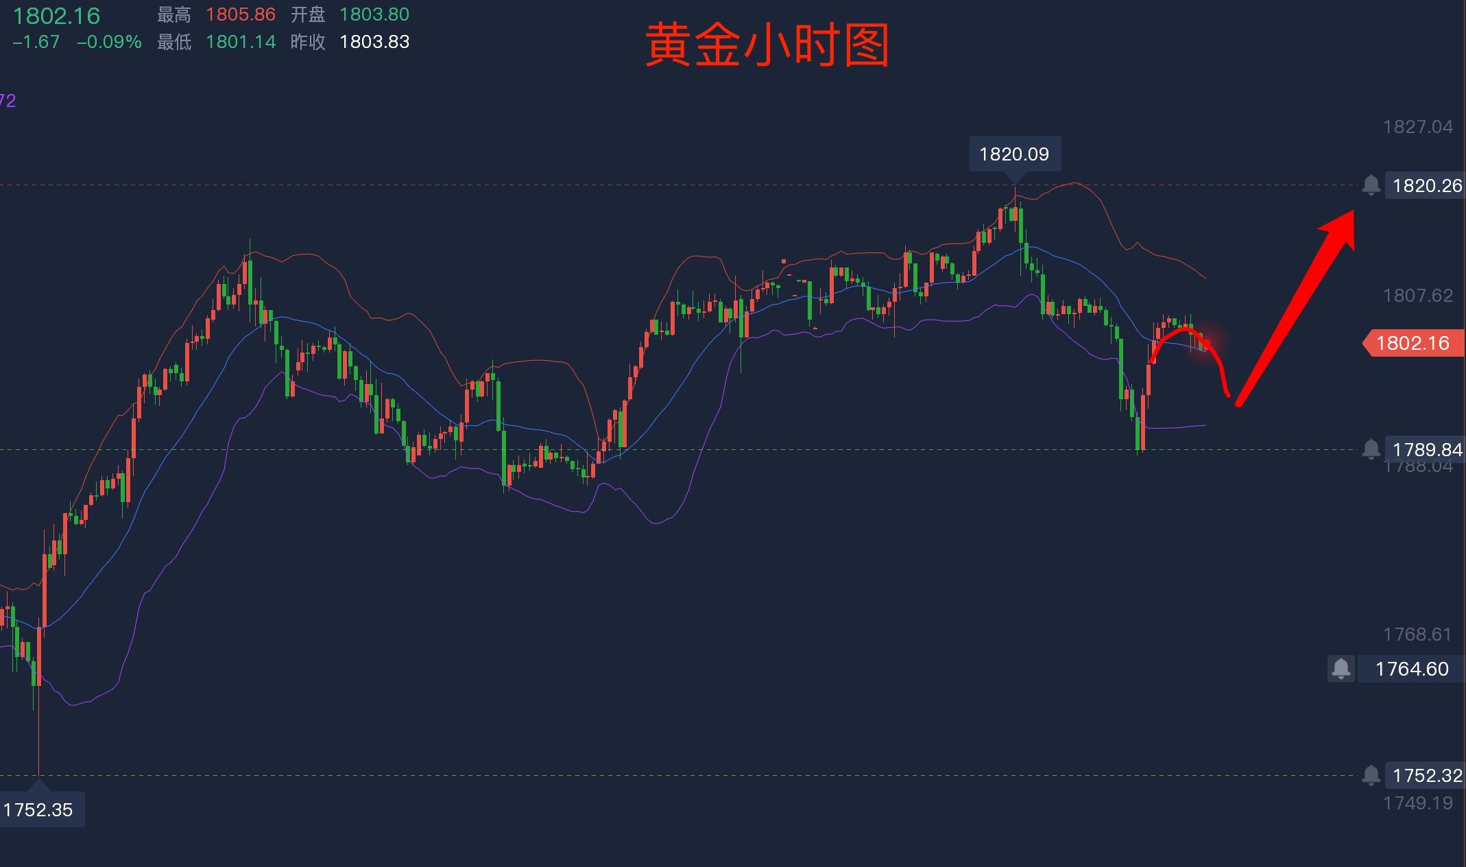Click the purple indicator value 72
This screenshot has height=867, width=1466.
tap(8, 101)
